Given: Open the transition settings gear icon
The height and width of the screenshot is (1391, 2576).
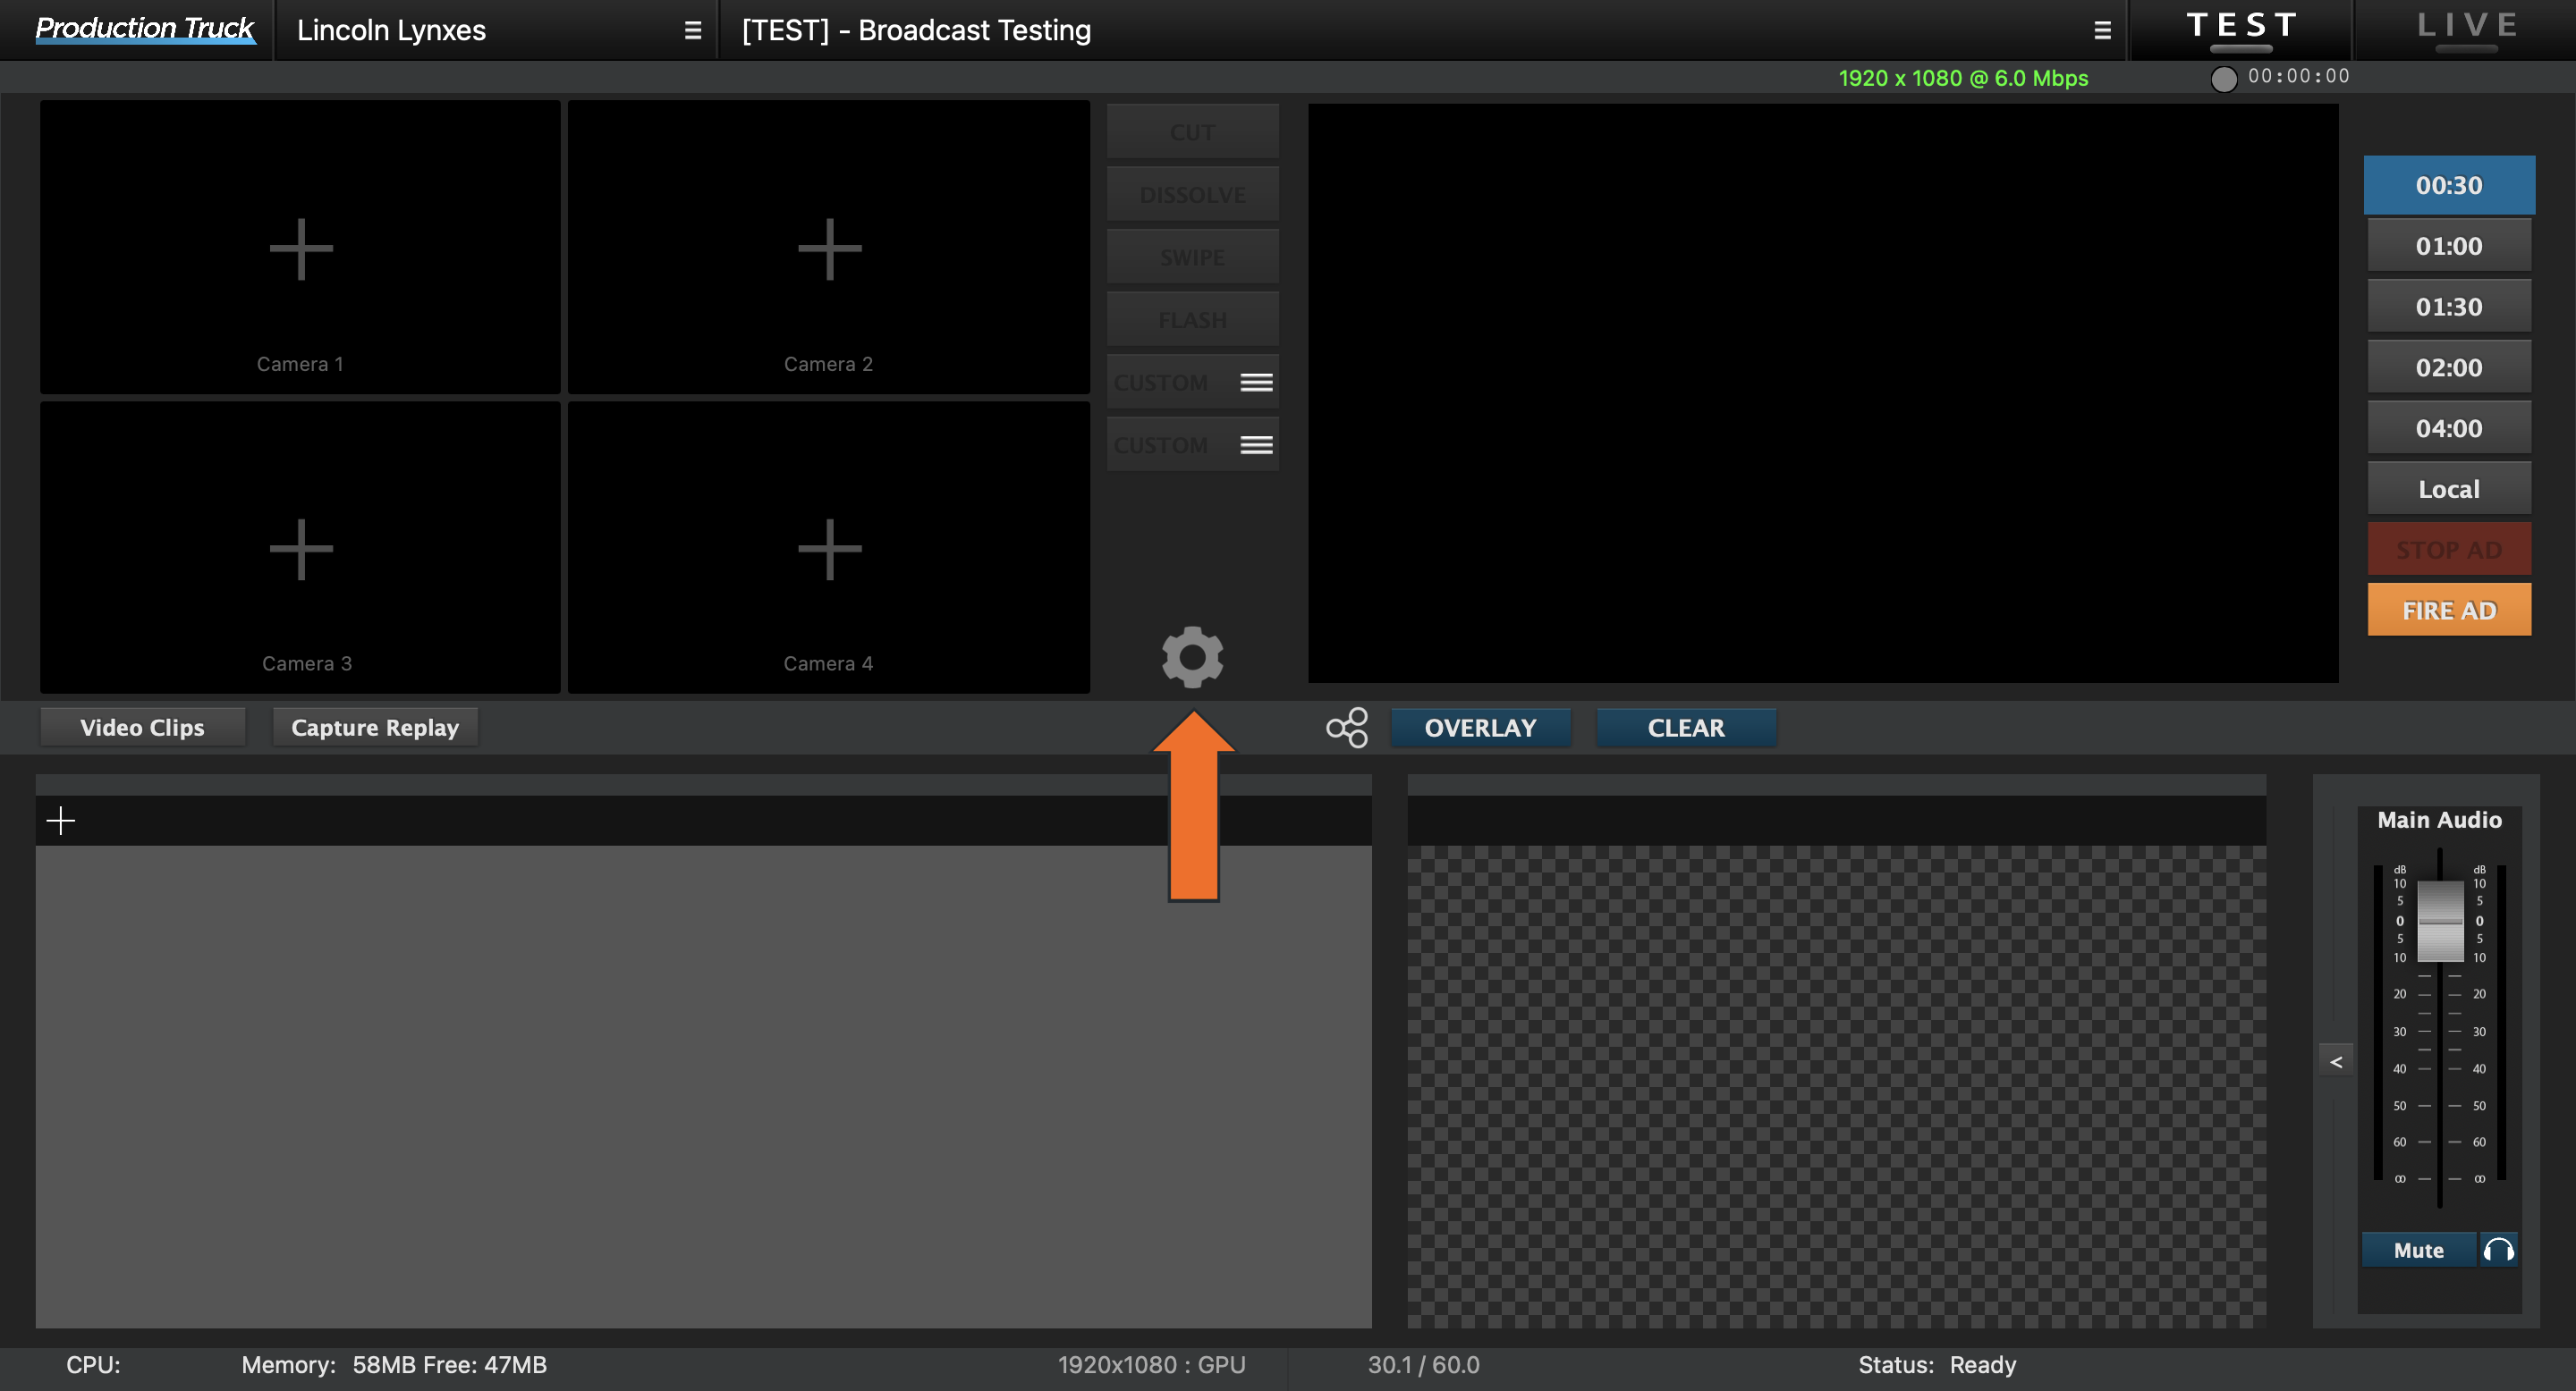Looking at the screenshot, I should point(1192,656).
